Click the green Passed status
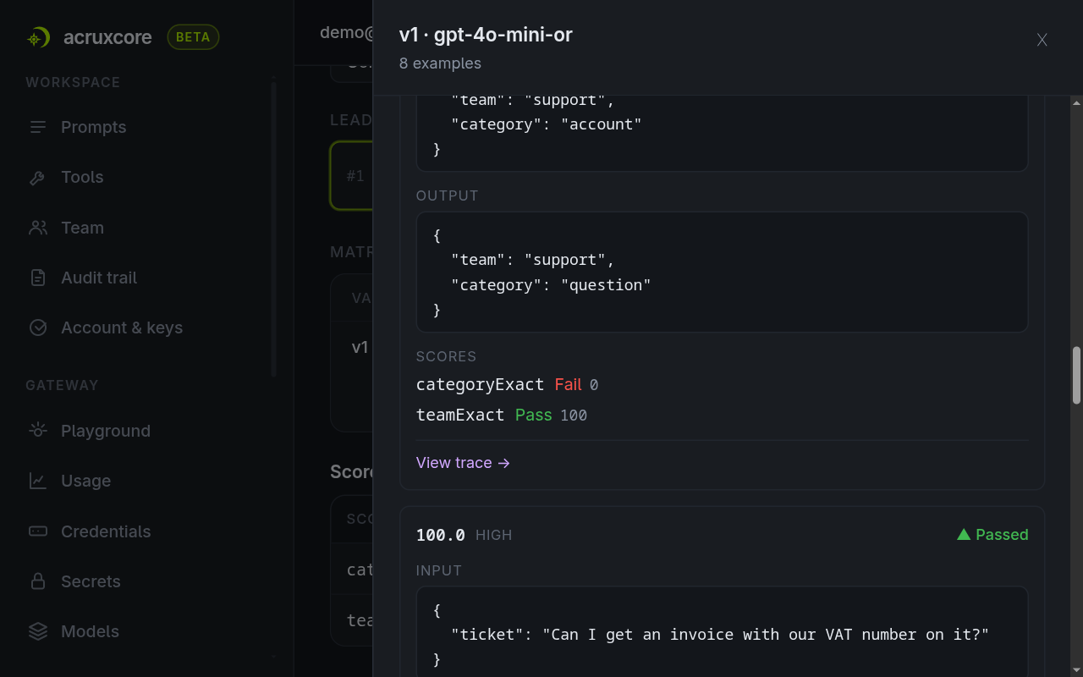This screenshot has height=677, width=1083. 992,535
